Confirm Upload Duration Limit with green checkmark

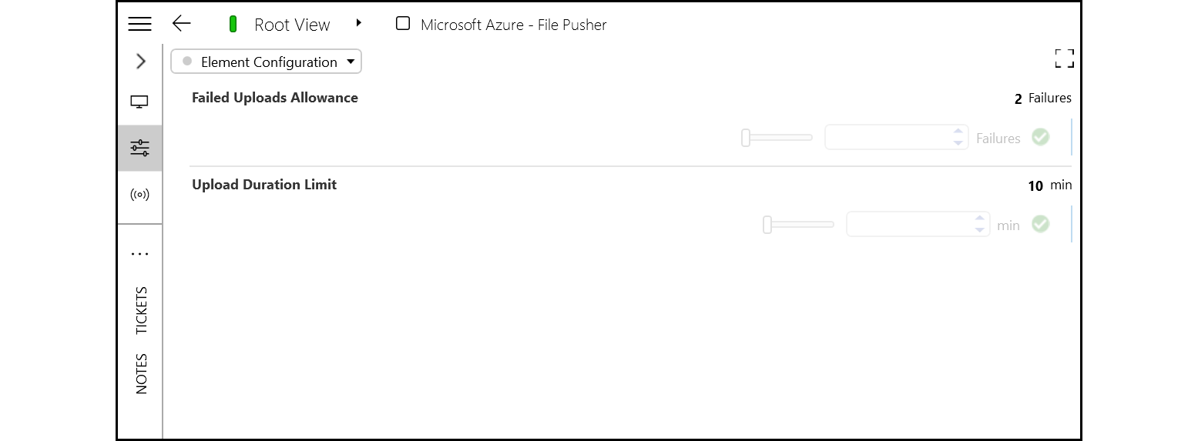(1041, 225)
